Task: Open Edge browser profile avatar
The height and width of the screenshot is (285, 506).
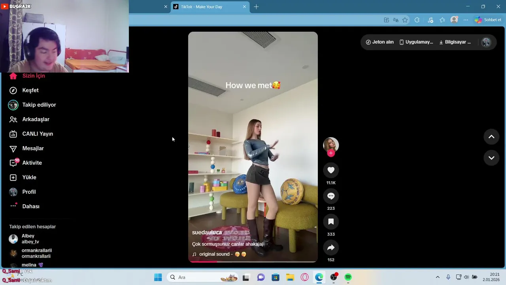Action: 454,20
